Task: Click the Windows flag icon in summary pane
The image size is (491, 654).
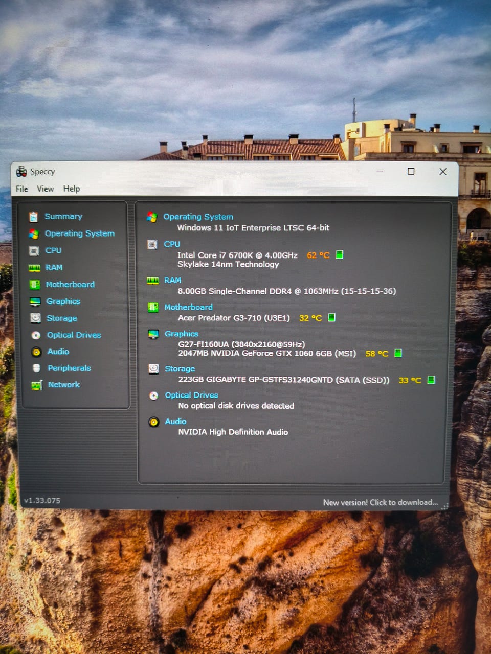Action: point(152,217)
